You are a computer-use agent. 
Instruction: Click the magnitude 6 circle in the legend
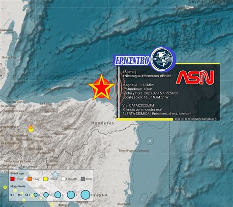pos(58,195)
